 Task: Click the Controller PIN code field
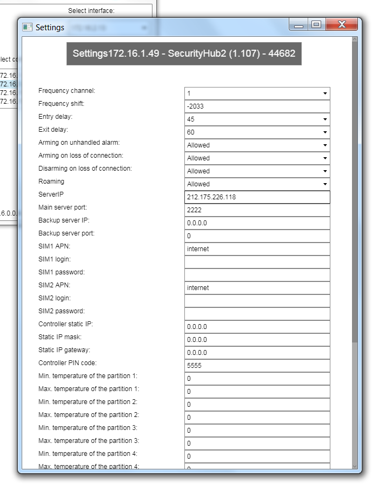tap(257, 366)
